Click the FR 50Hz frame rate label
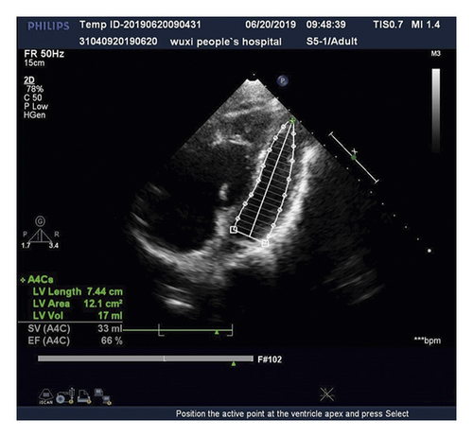 click(x=44, y=54)
